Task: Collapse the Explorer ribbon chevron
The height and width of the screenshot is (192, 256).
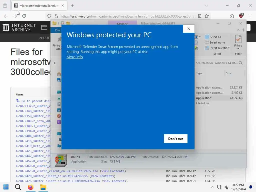Action: [238, 30]
